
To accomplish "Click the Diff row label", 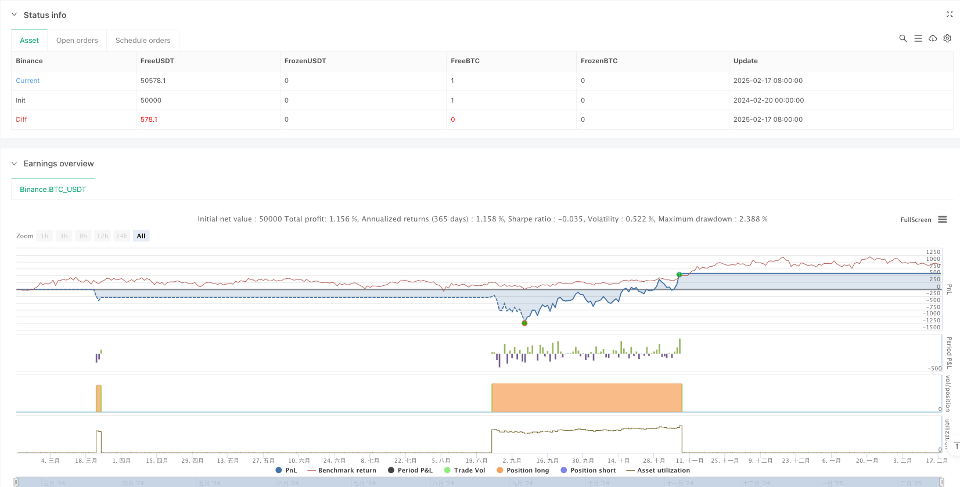I will [21, 119].
